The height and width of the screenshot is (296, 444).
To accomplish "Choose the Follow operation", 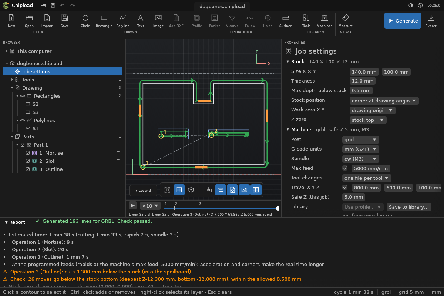I will coord(250,21).
